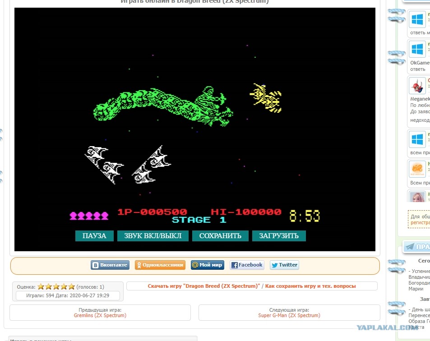The height and width of the screenshot is (341, 430).
Task: Click the Вконтакте VK logo icon
Action: click(x=96, y=265)
